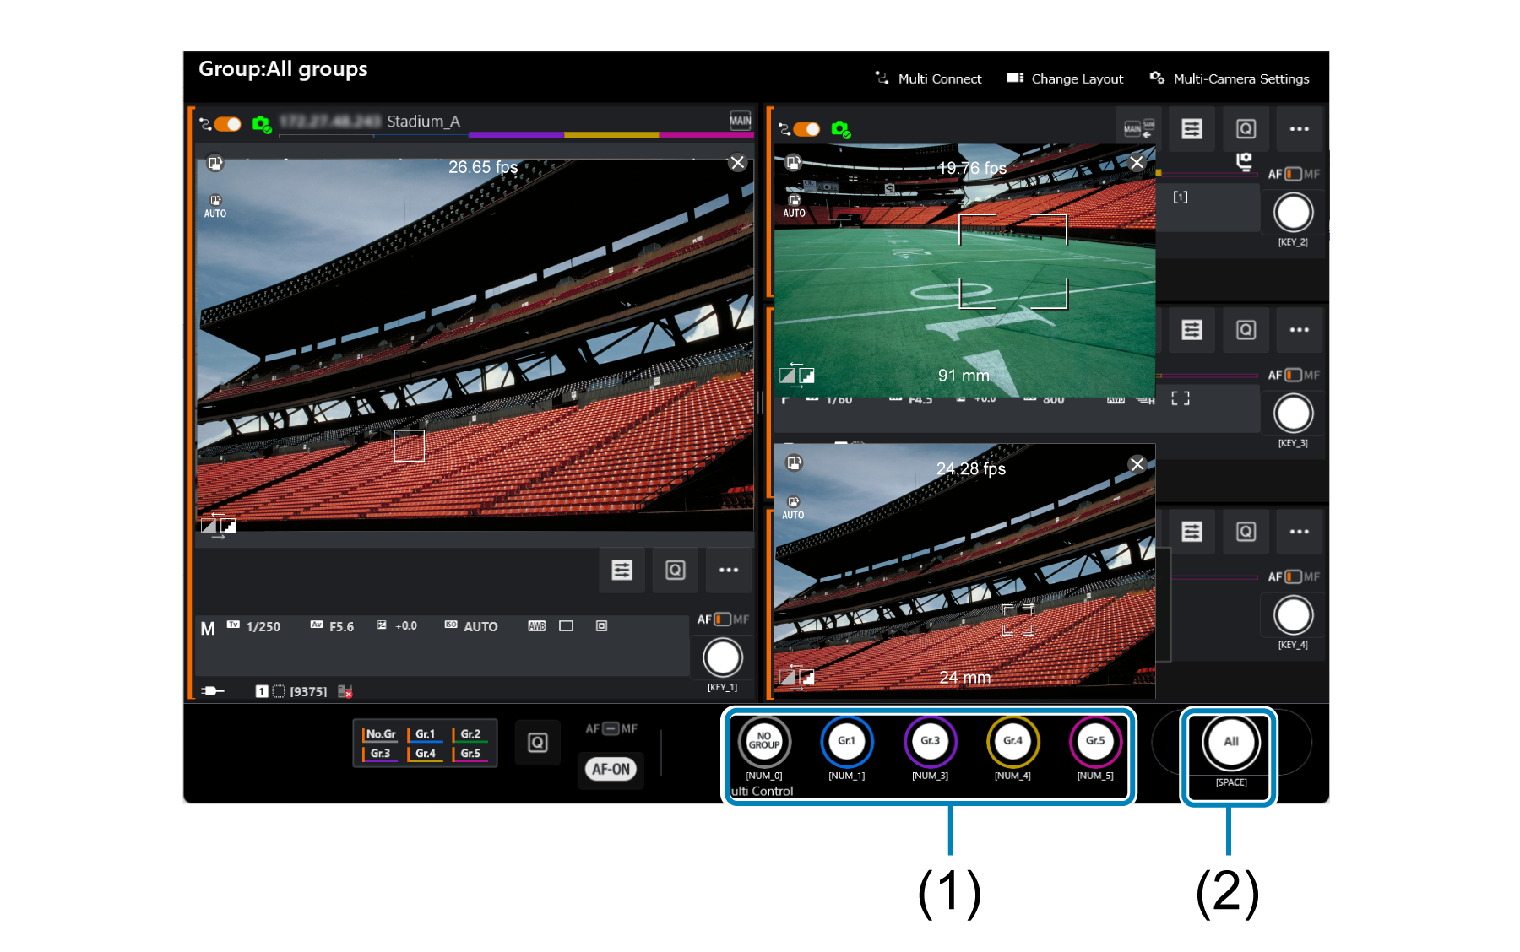Close the 19.76 fps live view
This screenshot has height=952, width=1520.
[x=1137, y=162]
